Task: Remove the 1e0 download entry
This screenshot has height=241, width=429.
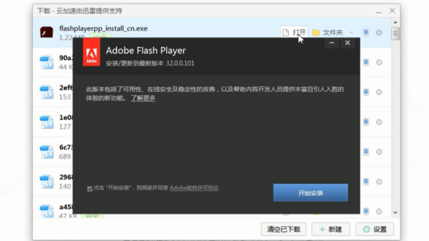Action: 379,122
